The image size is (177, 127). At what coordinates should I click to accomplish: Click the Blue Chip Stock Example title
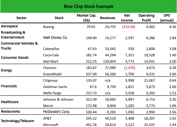[x=88, y=6]
